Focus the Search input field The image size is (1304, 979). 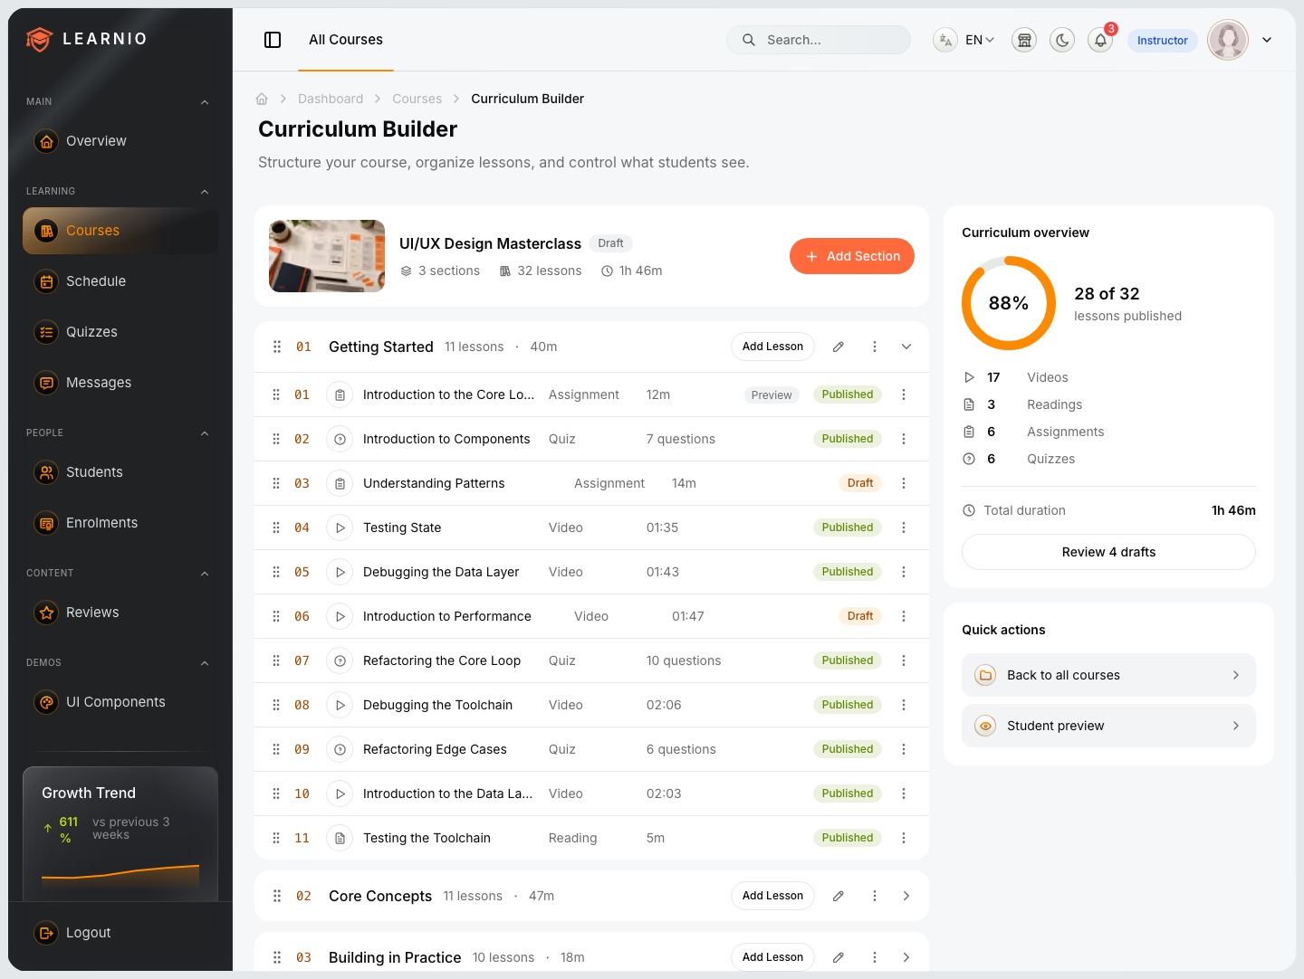click(x=819, y=40)
